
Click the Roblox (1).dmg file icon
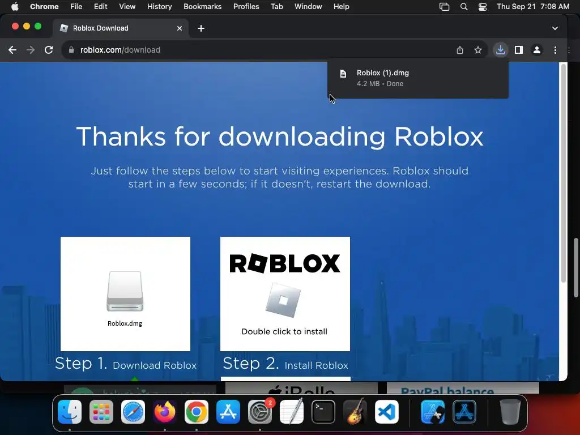(x=343, y=74)
